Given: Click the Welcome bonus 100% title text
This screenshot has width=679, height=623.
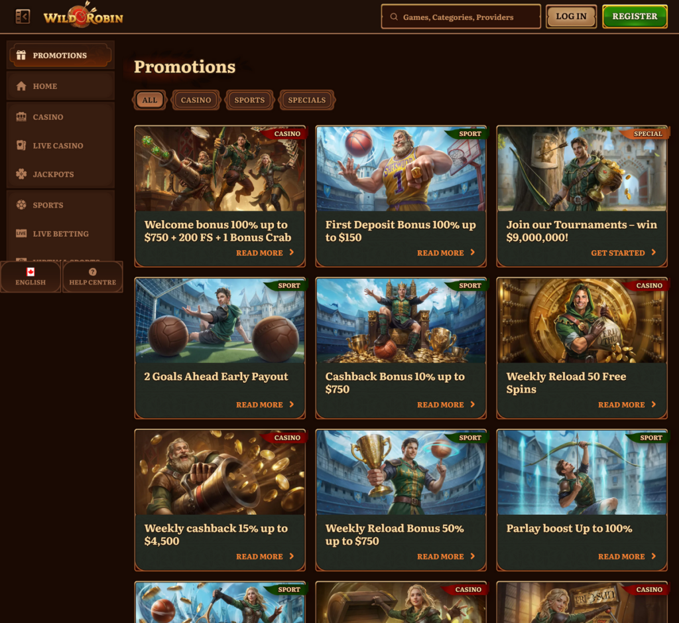Looking at the screenshot, I should click(x=217, y=231).
